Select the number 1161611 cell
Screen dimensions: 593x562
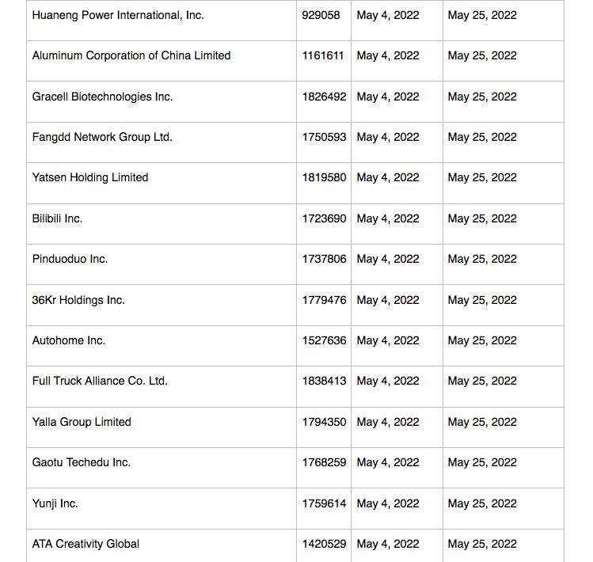coord(323,55)
